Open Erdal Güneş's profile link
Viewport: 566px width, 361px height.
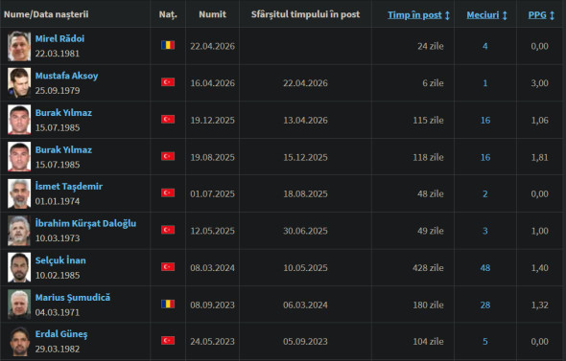click(x=61, y=334)
